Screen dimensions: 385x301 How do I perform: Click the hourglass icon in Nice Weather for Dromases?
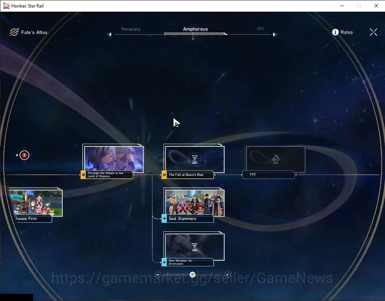(195, 247)
